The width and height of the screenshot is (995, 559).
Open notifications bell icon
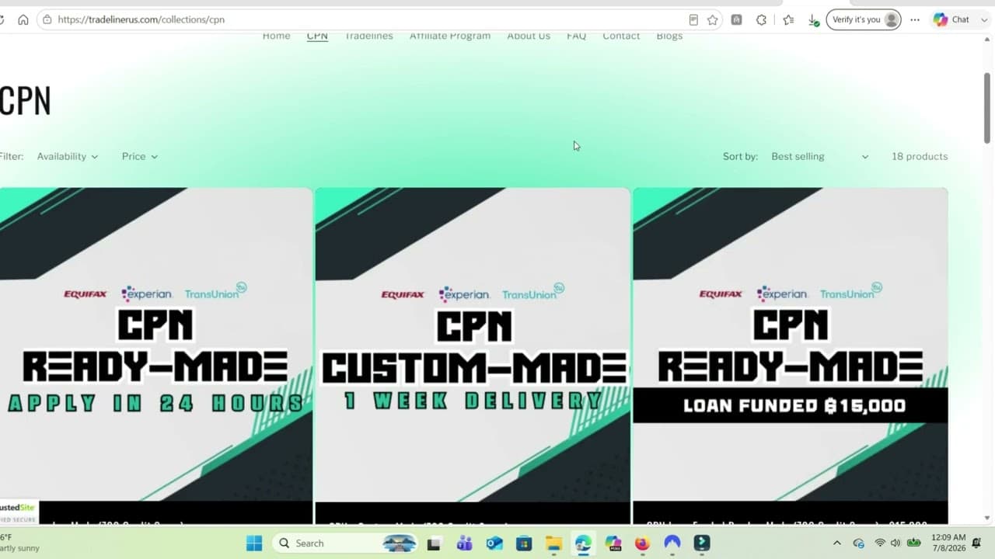click(976, 543)
